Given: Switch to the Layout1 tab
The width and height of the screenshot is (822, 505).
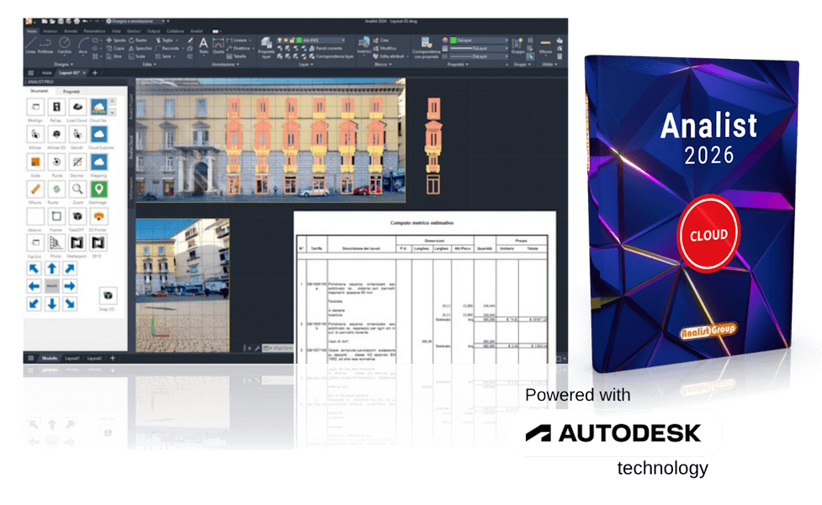Looking at the screenshot, I should click(x=72, y=359).
